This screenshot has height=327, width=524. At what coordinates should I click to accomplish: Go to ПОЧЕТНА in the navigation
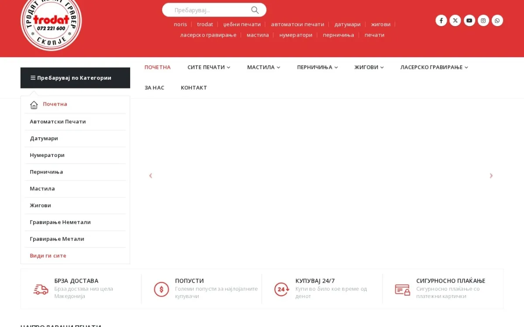(158, 67)
